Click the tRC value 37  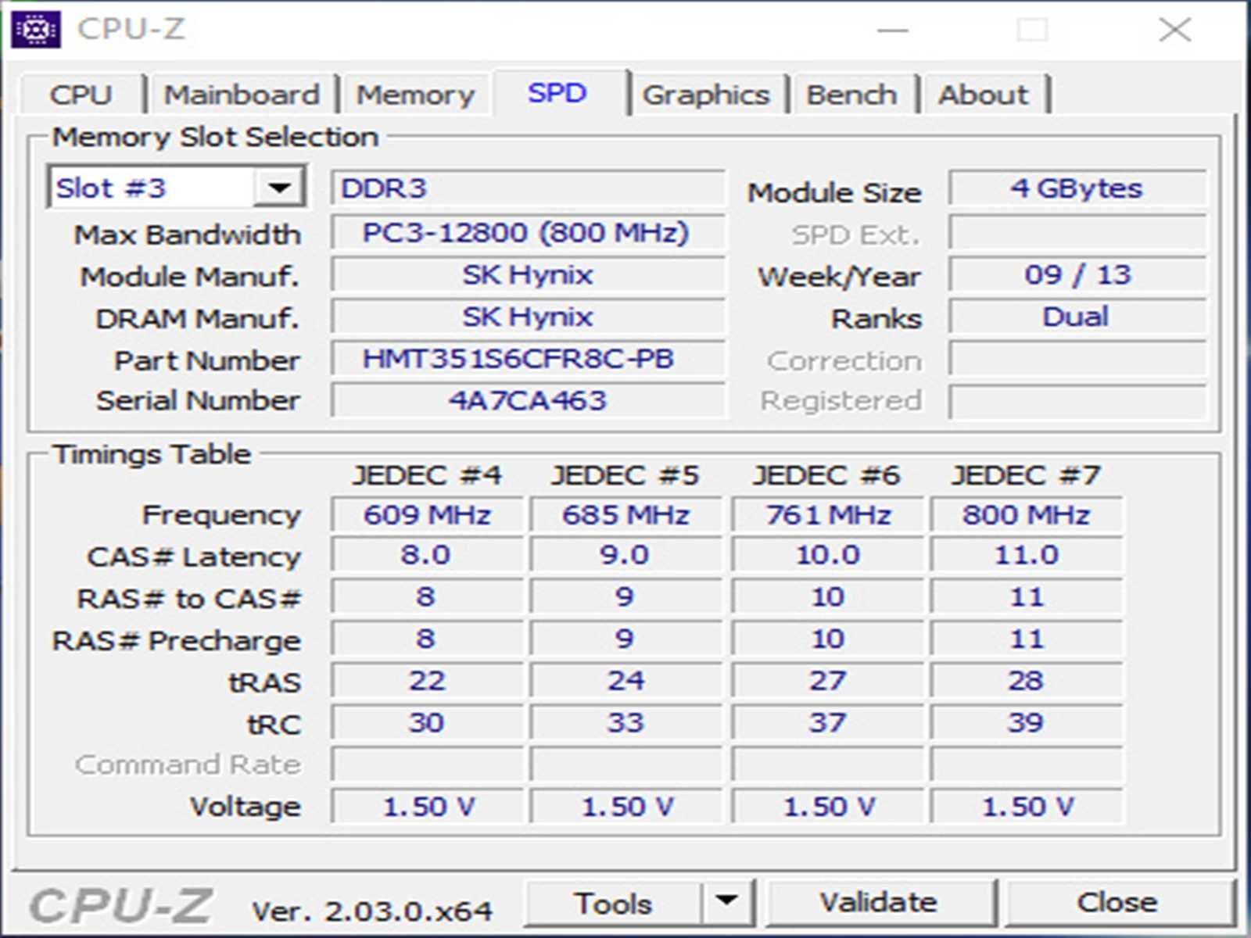pyautogui.click(x=827, y=723)
